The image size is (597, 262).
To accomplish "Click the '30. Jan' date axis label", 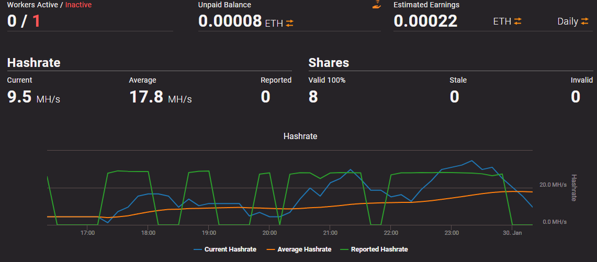I will pyautogui.click(x=512, y=233).
